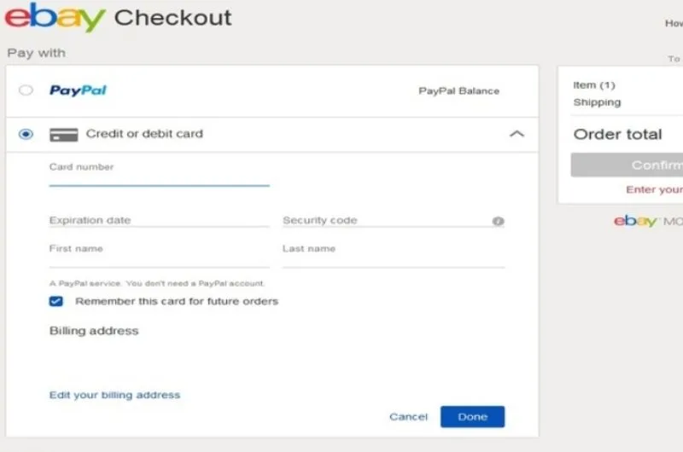Select the PayPal radio button
Image resolution: width=683 pixels, height=452 pixels.
tap(26, 90)
